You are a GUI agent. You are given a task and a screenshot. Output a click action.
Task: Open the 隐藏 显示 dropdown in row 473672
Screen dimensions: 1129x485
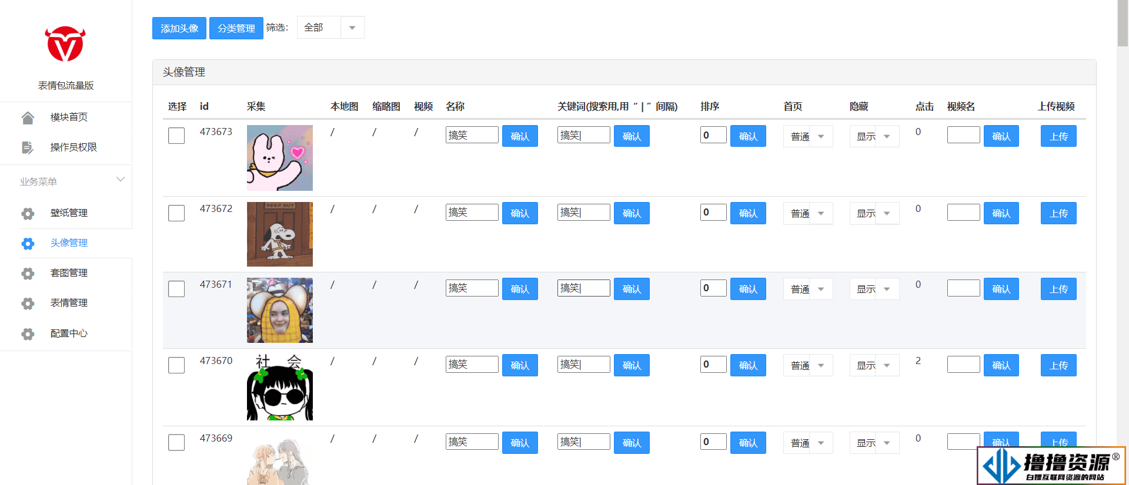[874, 213]
